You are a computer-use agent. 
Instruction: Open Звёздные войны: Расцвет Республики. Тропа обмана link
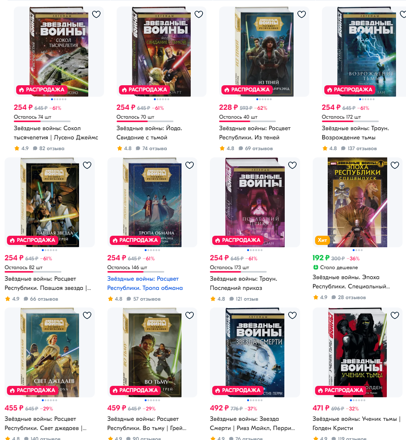145,283
